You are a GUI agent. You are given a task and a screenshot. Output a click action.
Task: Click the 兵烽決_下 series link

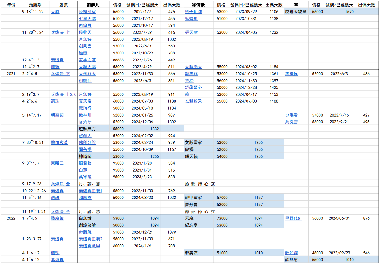pyautogui.click(x=61, y=74)
